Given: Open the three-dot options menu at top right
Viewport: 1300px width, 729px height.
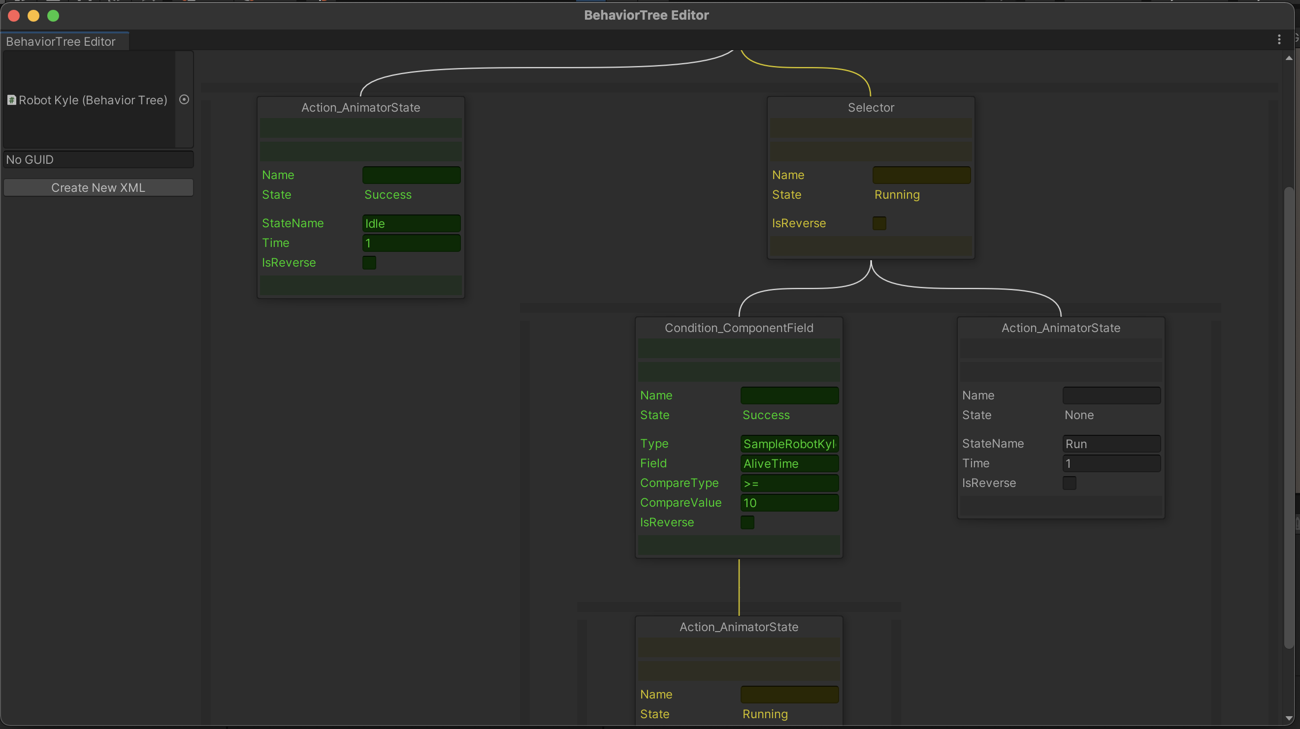Looking at the screenshot, I should pyautogui.click(x=1280, y=39).
